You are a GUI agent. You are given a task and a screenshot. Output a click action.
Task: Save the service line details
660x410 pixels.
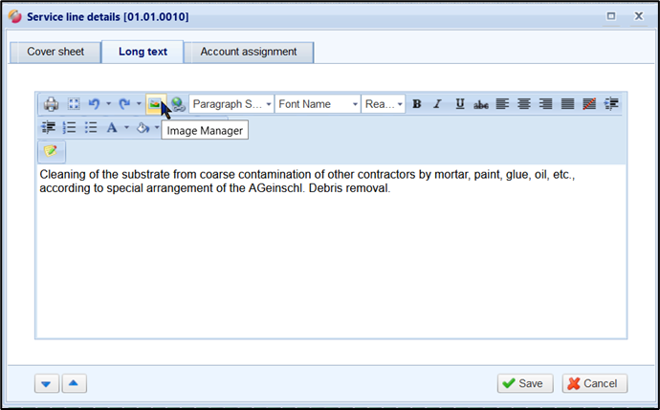[x=525, y=383]
